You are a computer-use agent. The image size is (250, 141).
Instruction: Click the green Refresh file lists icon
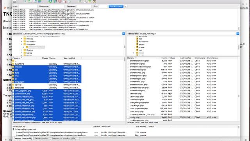[50, 1]
